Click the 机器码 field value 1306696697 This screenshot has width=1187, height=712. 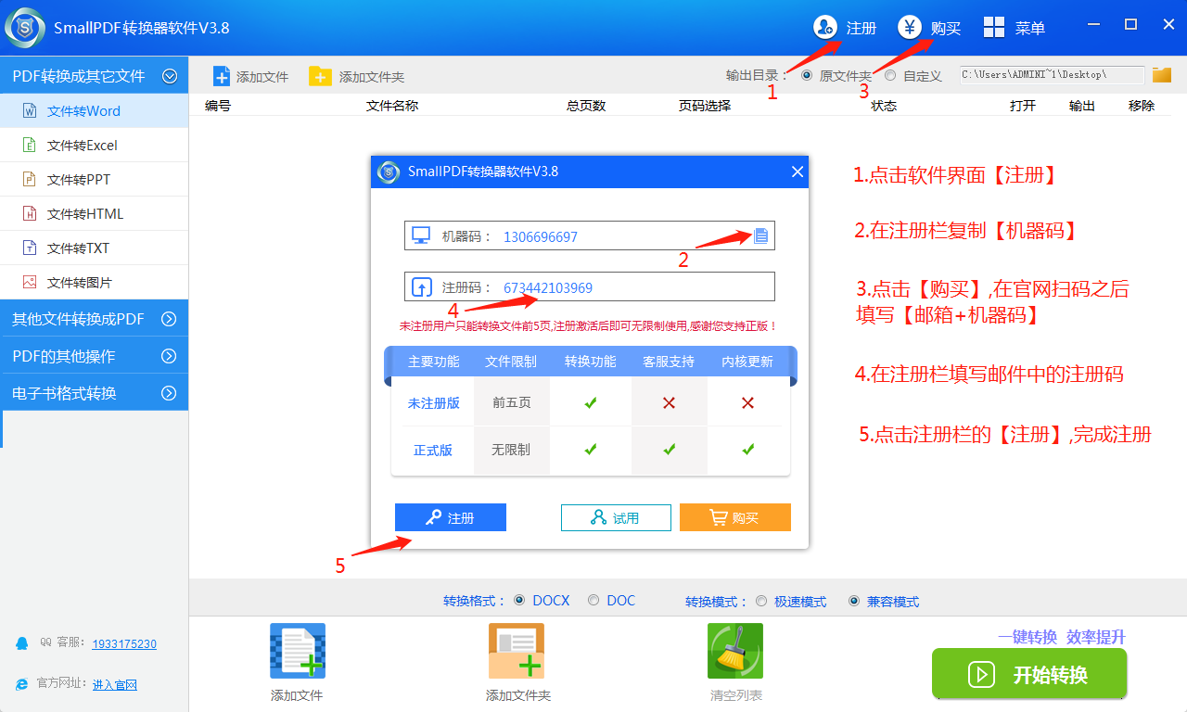click(541, 236)
